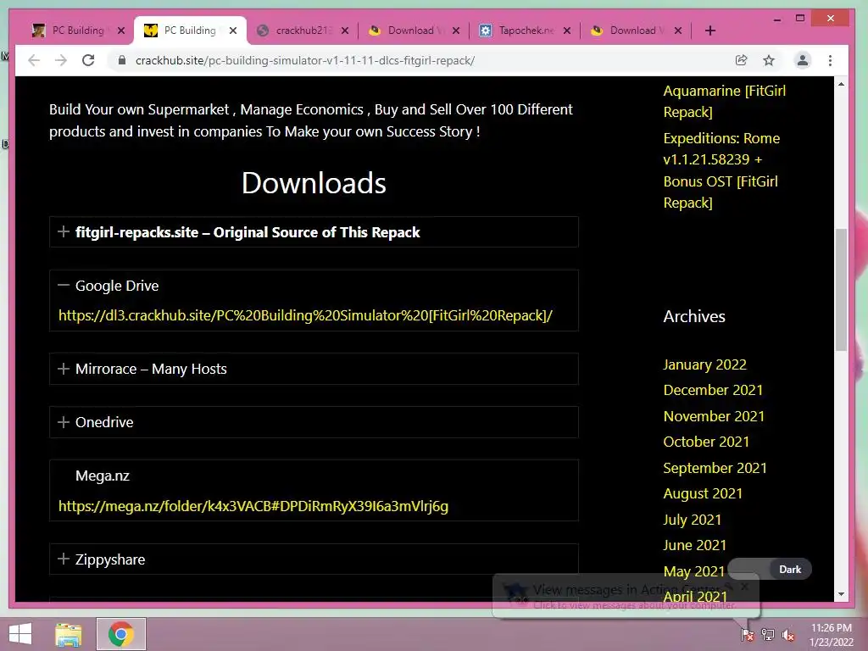
Task: Open the mega.nz folder link
Action: tap(253, 506)
